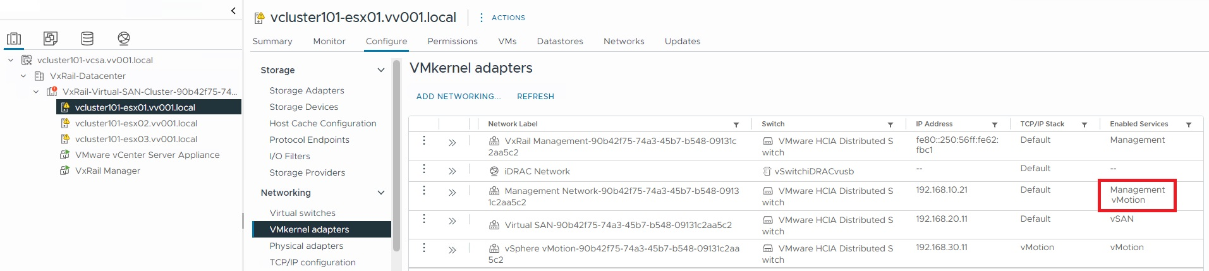Open Physical adapters settings page
Screen dimensions: 1209x271
[x=306, y=246]
